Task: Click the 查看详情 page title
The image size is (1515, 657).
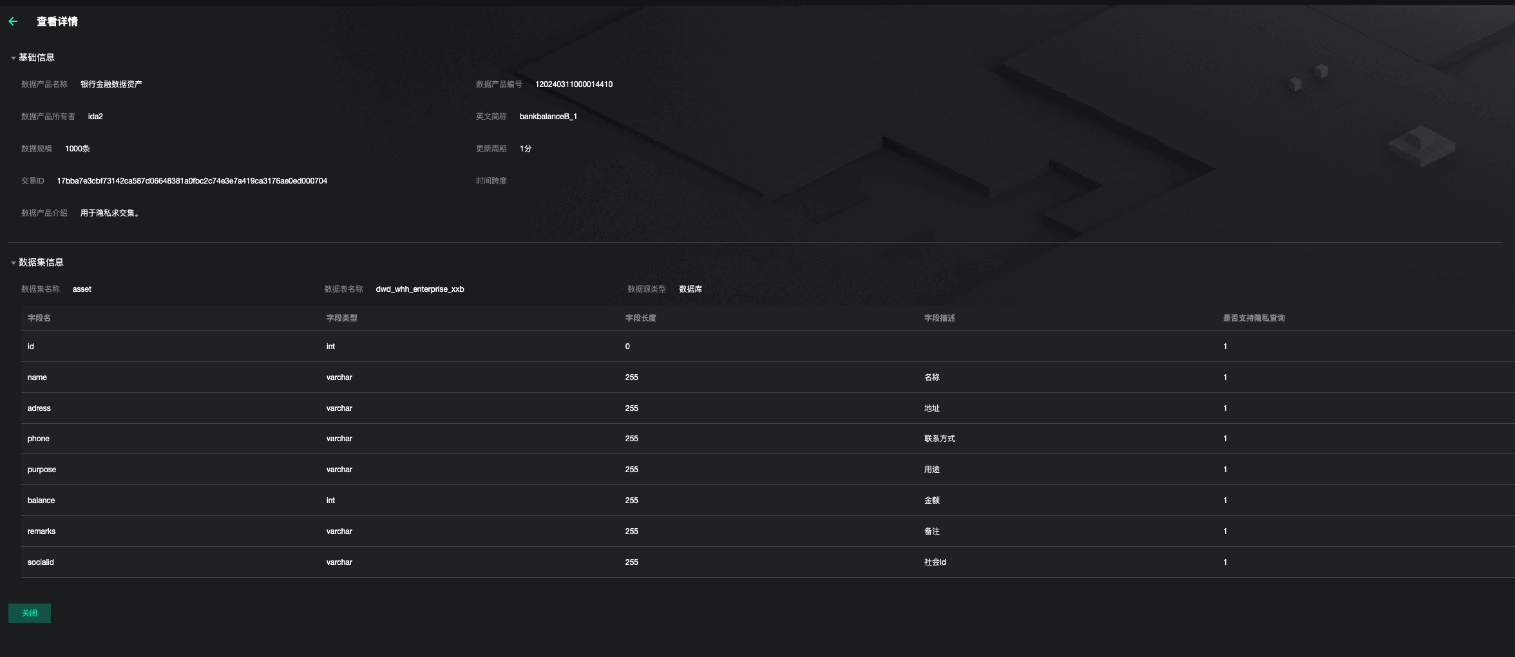Action: click(57, 22)
